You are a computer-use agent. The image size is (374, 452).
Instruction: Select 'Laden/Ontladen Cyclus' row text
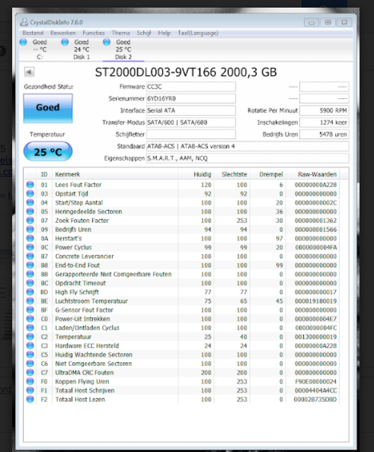pos(87,328)
